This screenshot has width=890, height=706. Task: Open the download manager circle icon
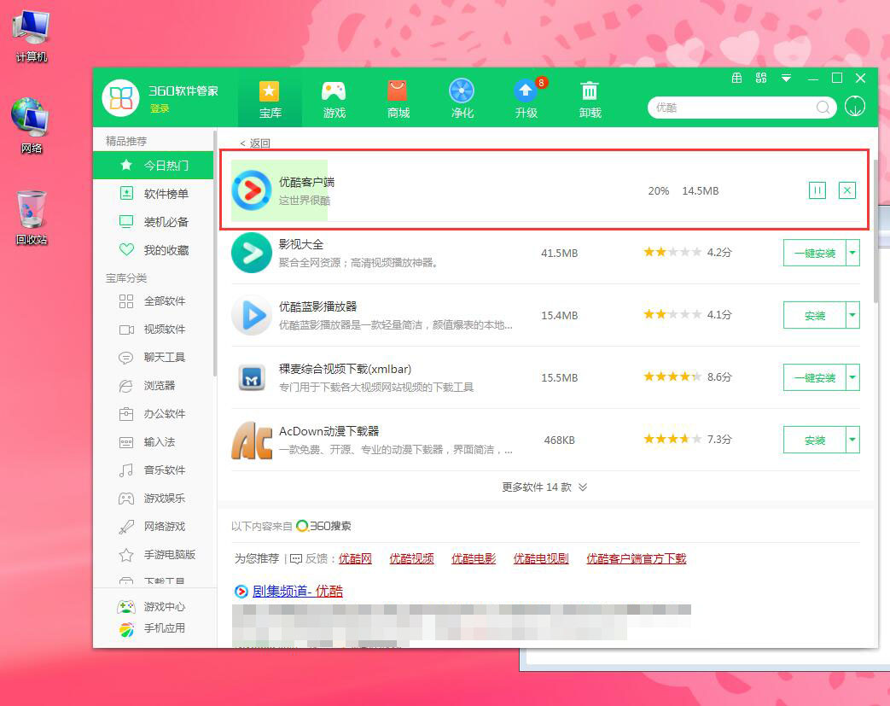pos(855,106)
